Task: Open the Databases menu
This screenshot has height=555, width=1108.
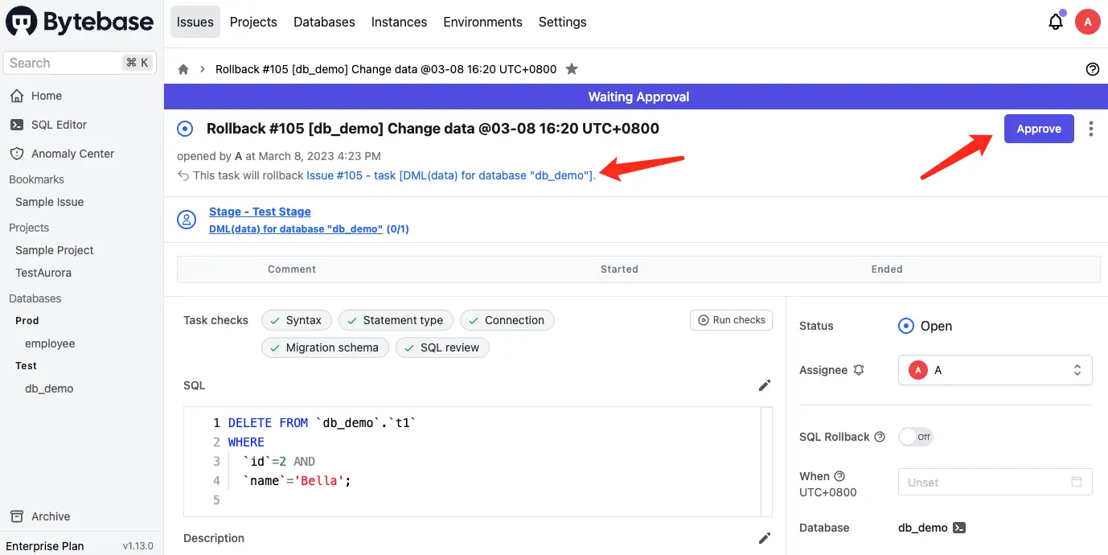Action: pos(324,23)
